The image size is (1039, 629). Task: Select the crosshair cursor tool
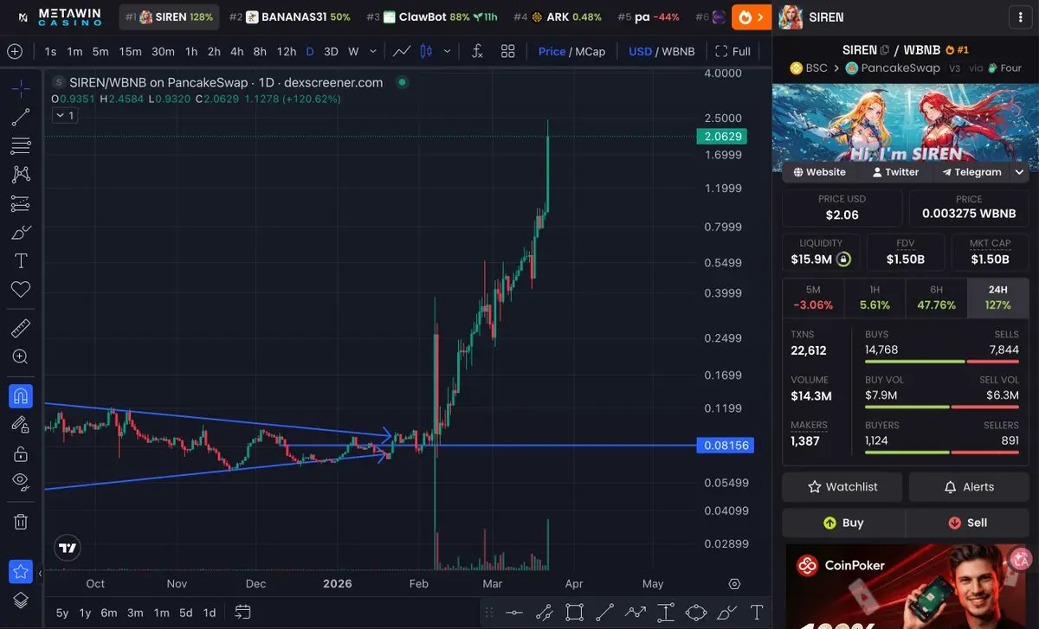21,87
